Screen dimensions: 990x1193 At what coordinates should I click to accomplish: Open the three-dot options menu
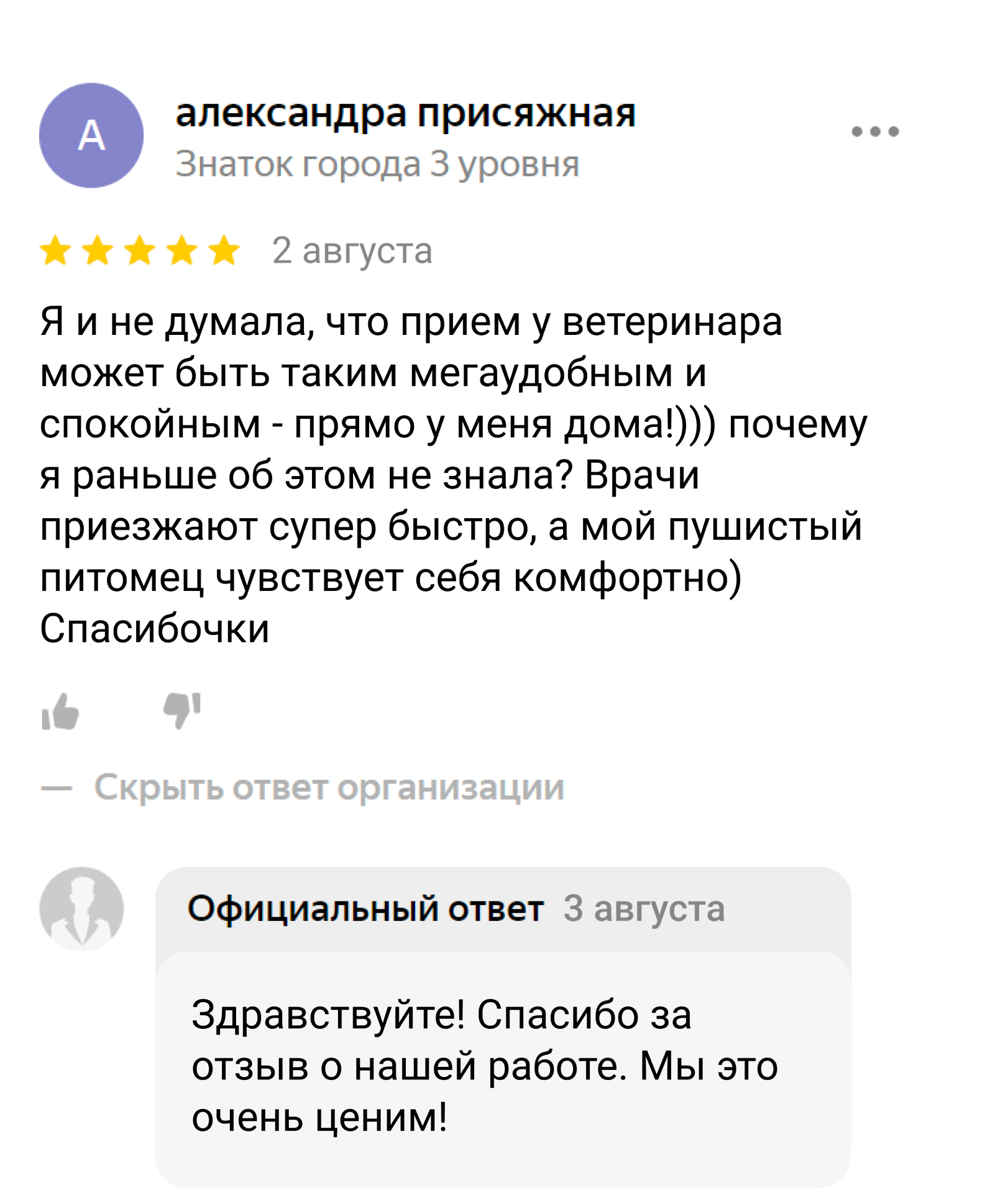875,131
